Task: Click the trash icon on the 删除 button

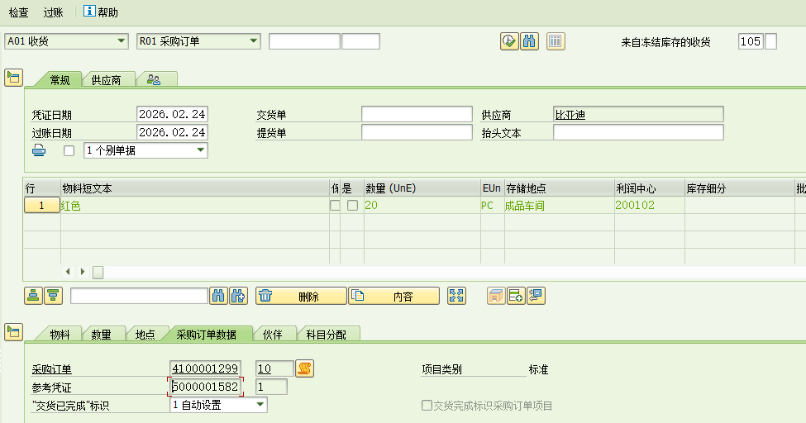Action: [265, 296]
